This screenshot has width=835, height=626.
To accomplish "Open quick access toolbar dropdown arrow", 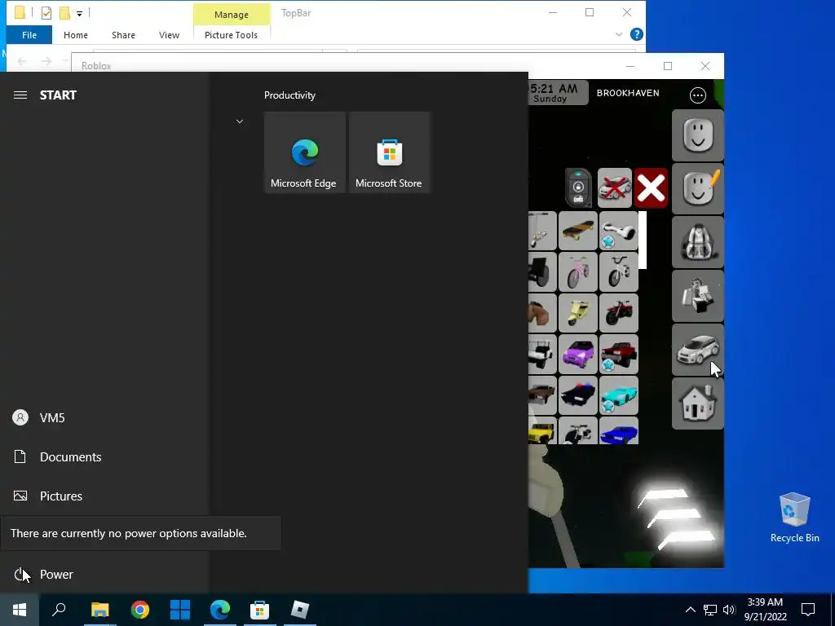I will point(79,13).
